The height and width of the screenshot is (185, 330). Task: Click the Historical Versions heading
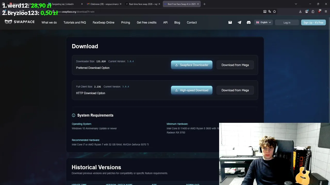96,167
